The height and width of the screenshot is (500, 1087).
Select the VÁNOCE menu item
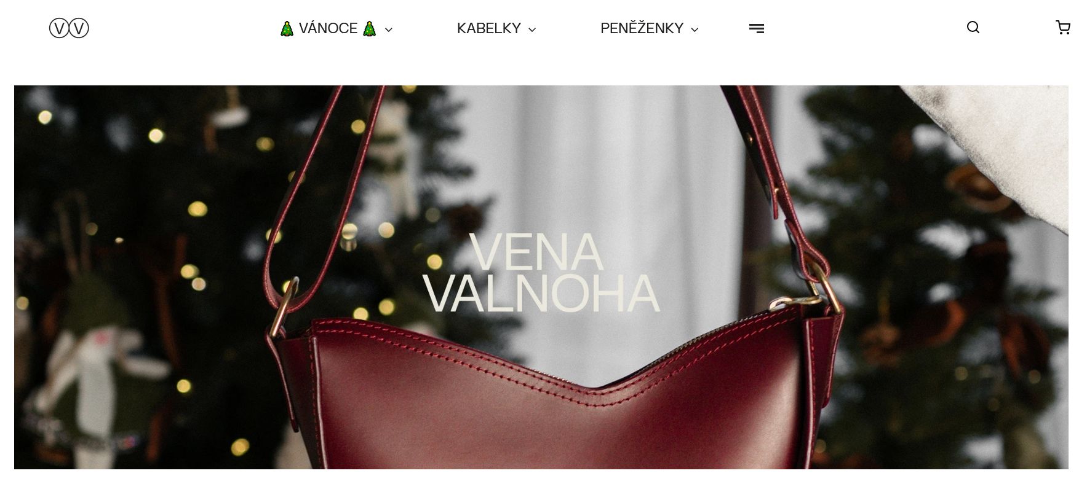click(x=328, y=28)
